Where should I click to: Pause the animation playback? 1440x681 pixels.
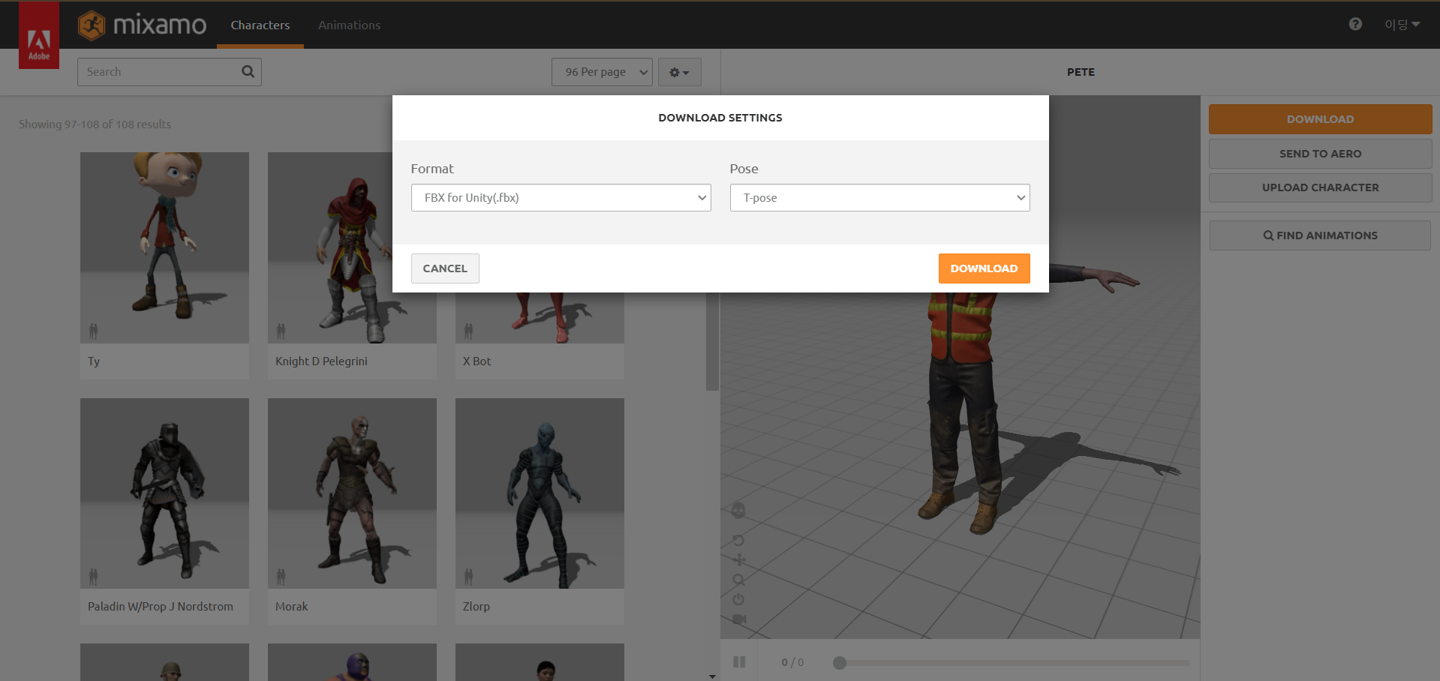coord(739,662)
